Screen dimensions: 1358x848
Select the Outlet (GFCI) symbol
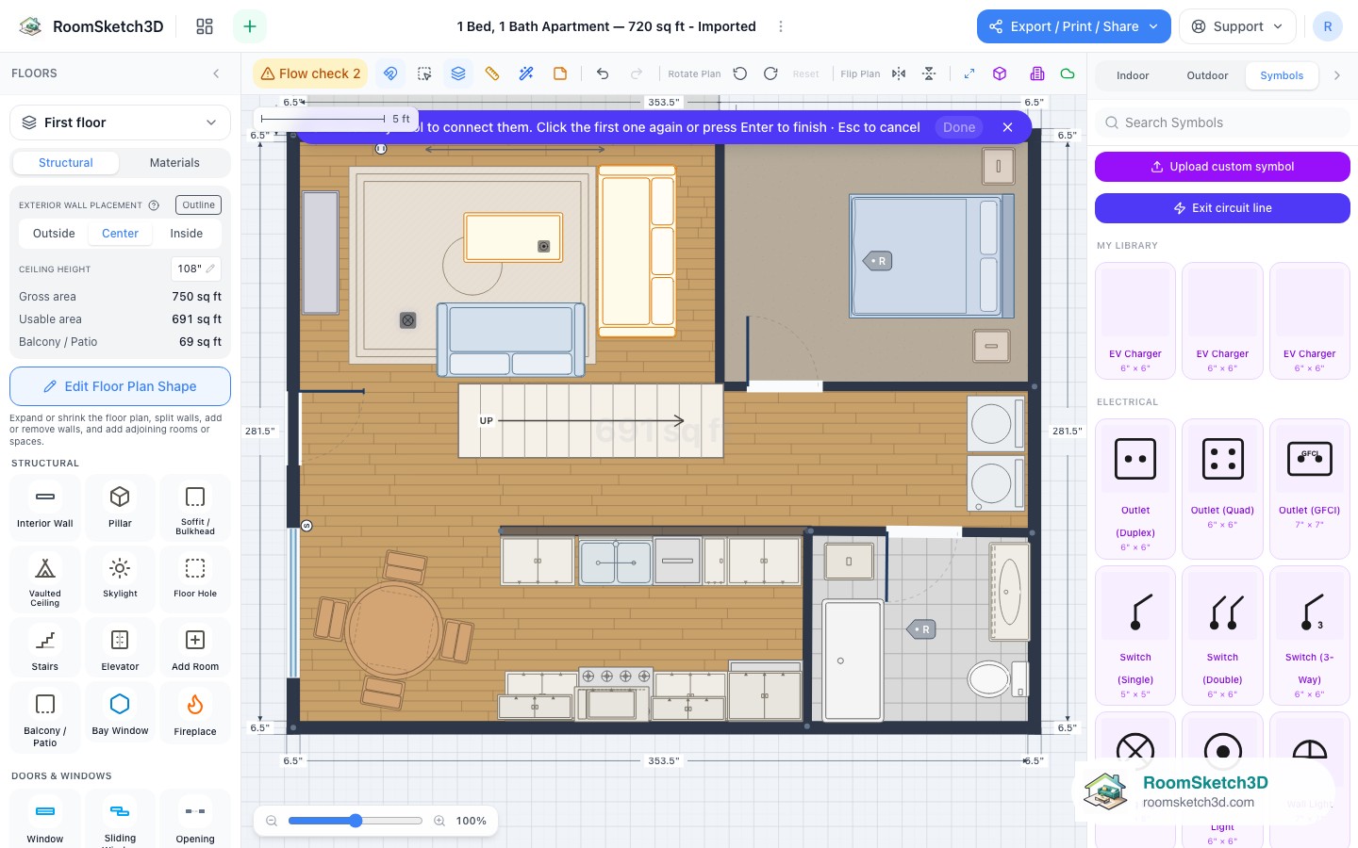click(1309, 488)
